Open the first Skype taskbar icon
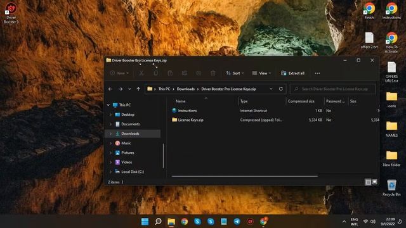The height and width of the screenshot is (228, 406). (197, 222)
